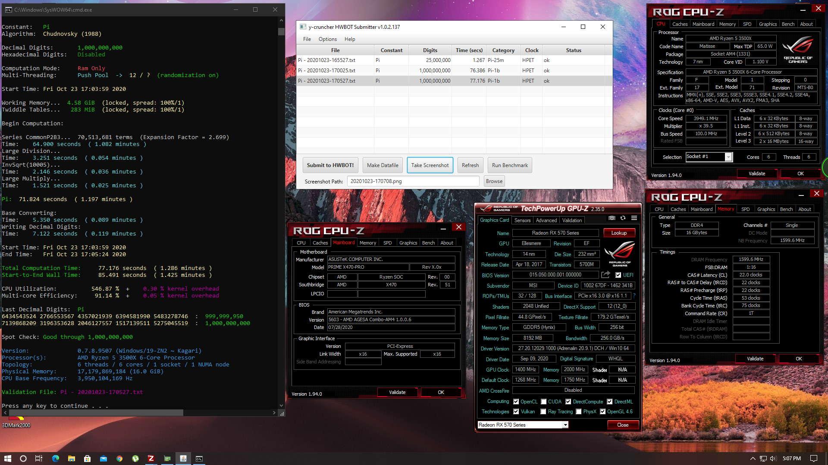This screenshot has height=465, width=828.
Task: Click the Browse button for screenshot path
Action: 494,181
